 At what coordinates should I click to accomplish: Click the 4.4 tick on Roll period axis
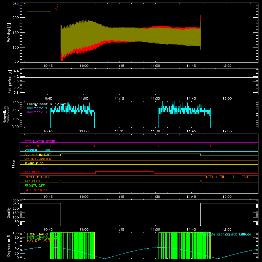16,71
